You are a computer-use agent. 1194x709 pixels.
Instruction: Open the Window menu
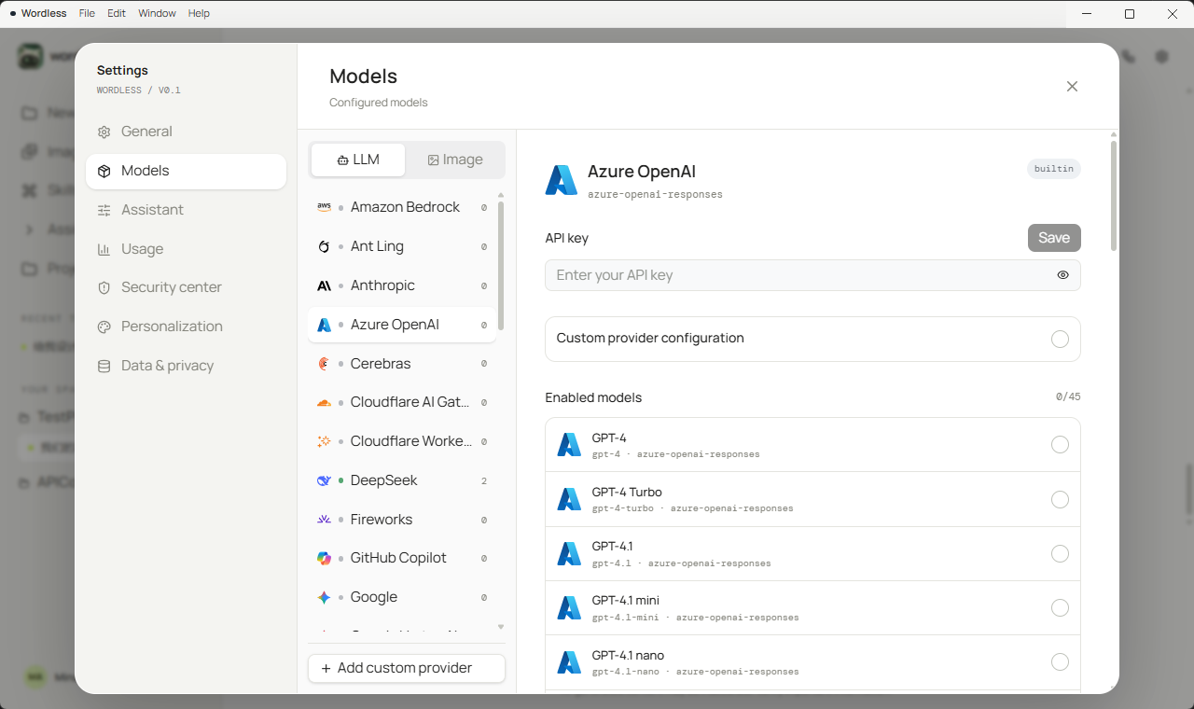coord(157,14)
